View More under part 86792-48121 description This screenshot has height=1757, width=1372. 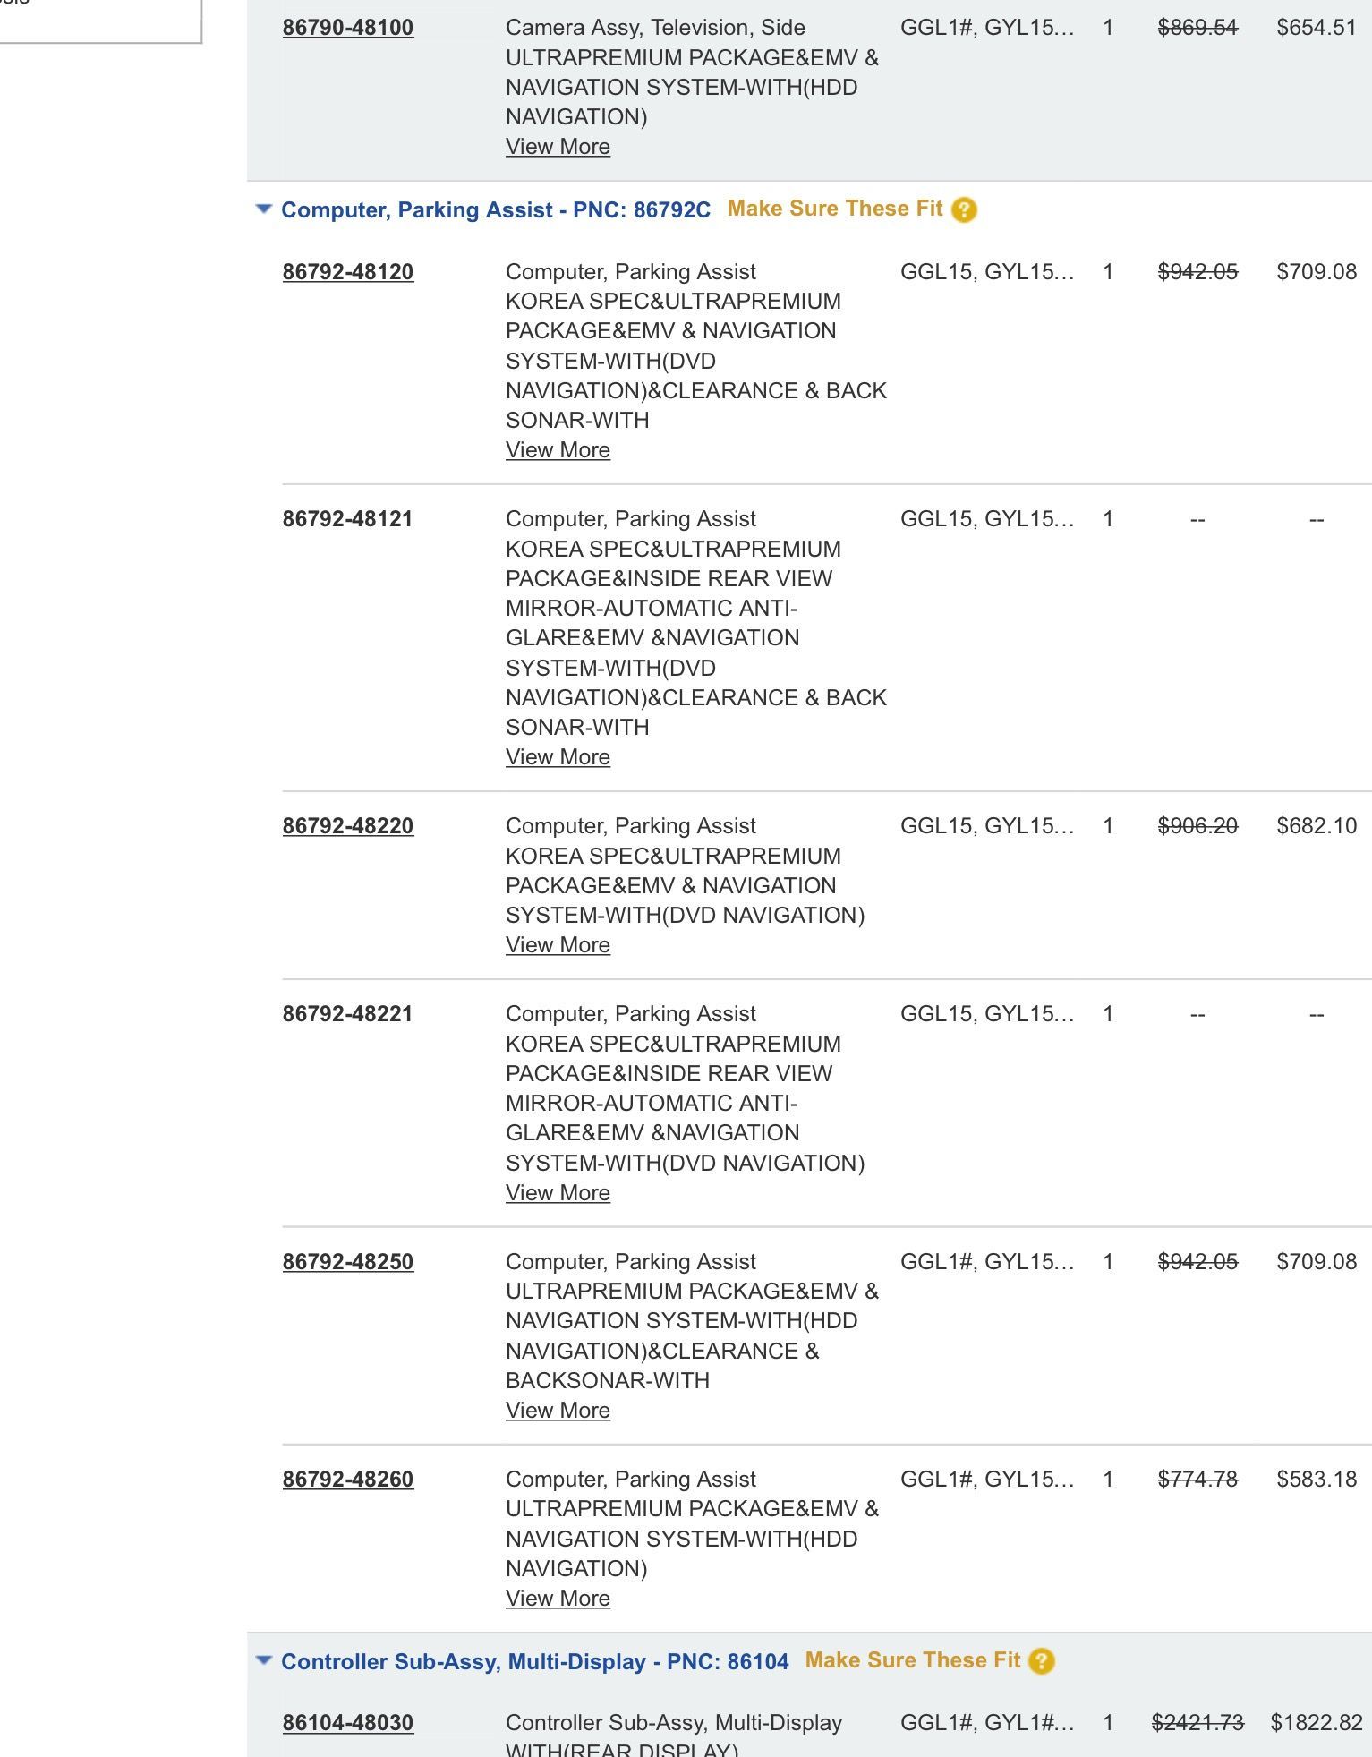(x=558, y=757)
